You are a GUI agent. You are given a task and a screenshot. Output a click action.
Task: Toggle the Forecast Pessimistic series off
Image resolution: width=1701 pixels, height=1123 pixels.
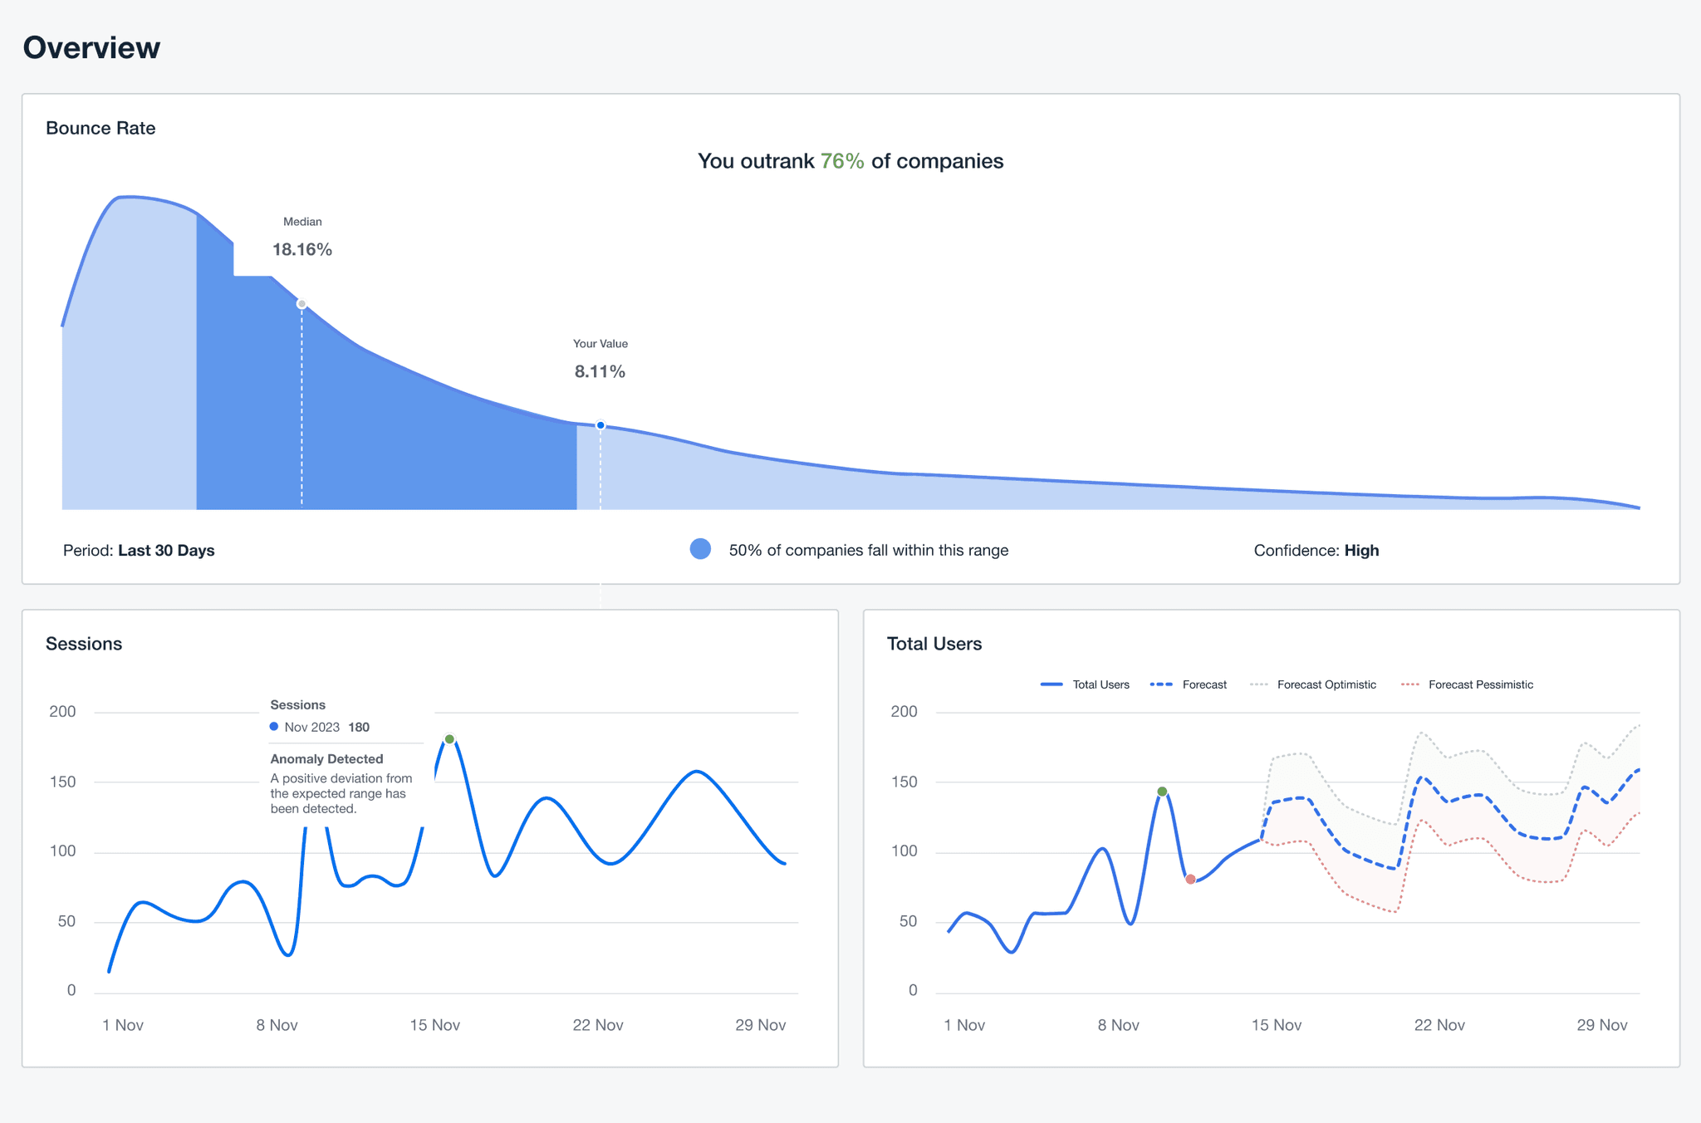tap(1466, 684)
